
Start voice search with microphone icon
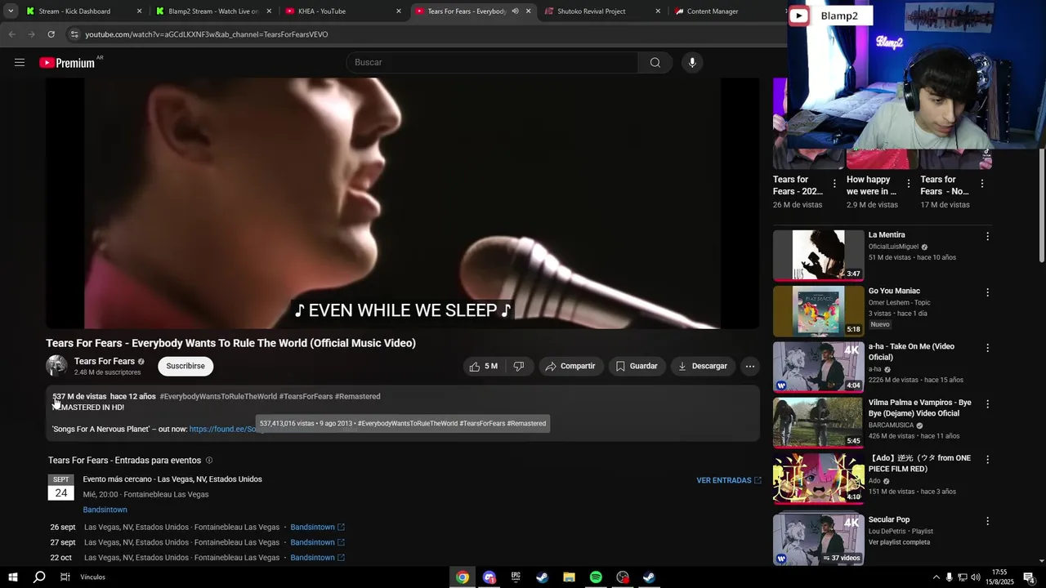692,63
